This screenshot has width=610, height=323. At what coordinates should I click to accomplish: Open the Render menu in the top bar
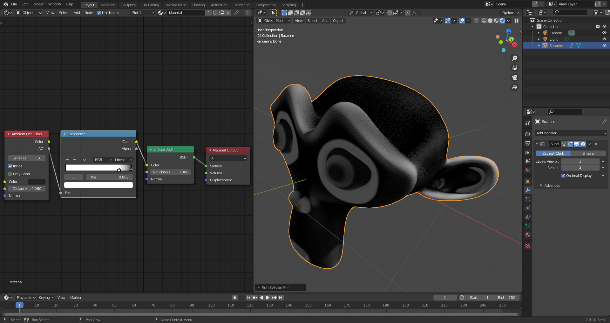(x=38, y=4)
